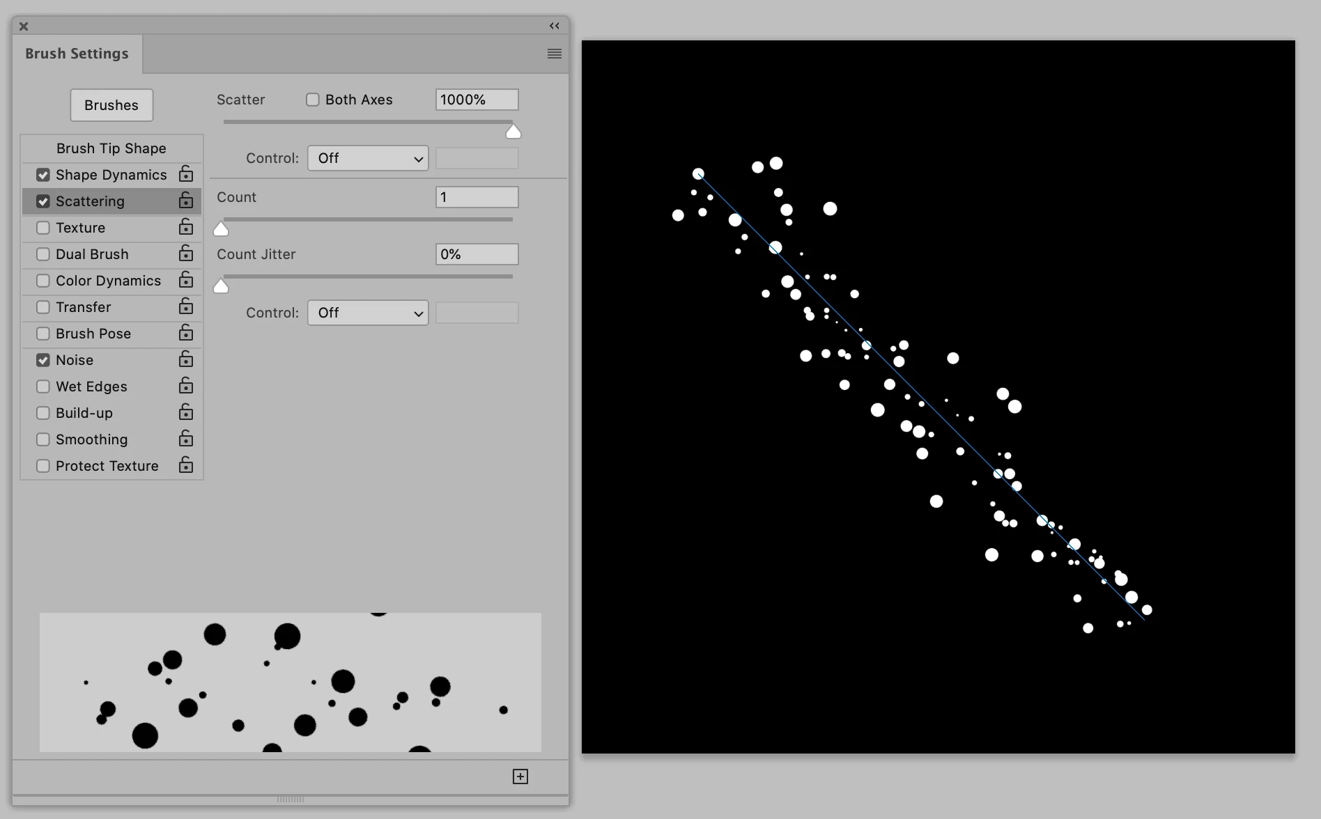The width and height of the screenshot is (1321, 819).
Task: Toggle lock icon for Smoothing
Action: point(186,439)
